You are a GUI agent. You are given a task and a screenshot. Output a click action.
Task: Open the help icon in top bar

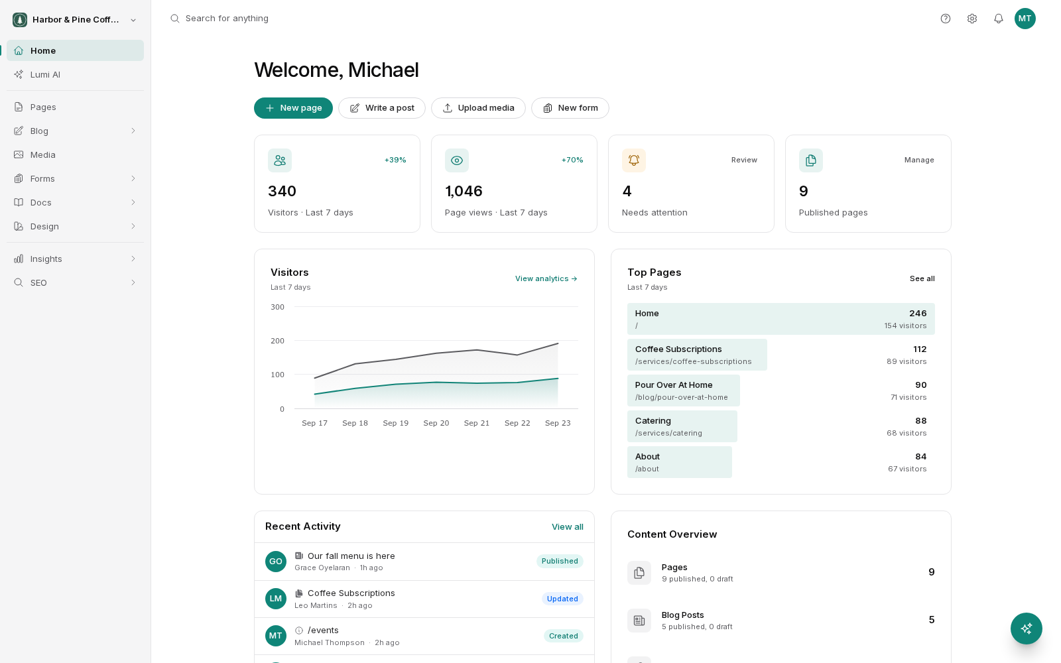pyautogui.click(x=946, y=19)
